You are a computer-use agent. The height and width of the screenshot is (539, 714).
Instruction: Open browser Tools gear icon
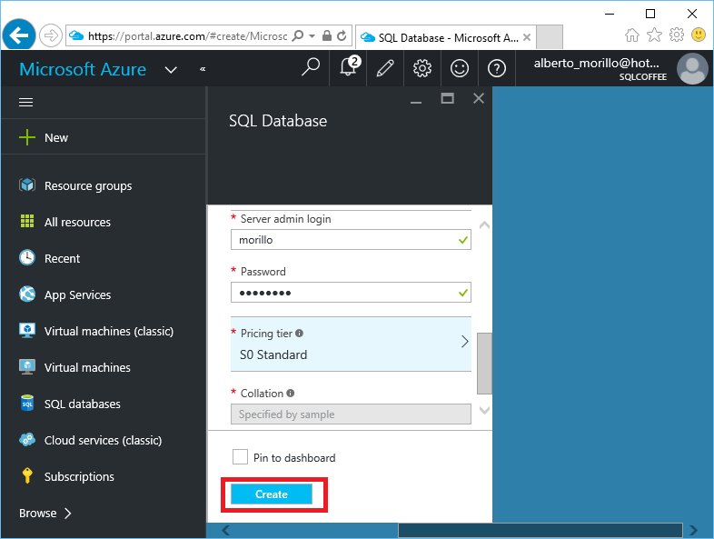[x=677, y=35]
